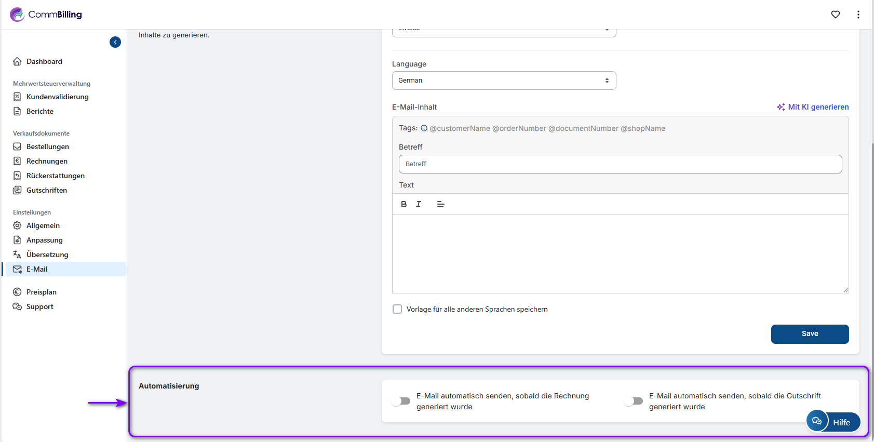Viewport: 874px width, 442px height.
Task: Open the text alignment option
Action: coord(440,204)
